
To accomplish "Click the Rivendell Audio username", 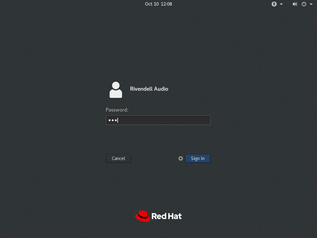I will (x=149, y=89).
